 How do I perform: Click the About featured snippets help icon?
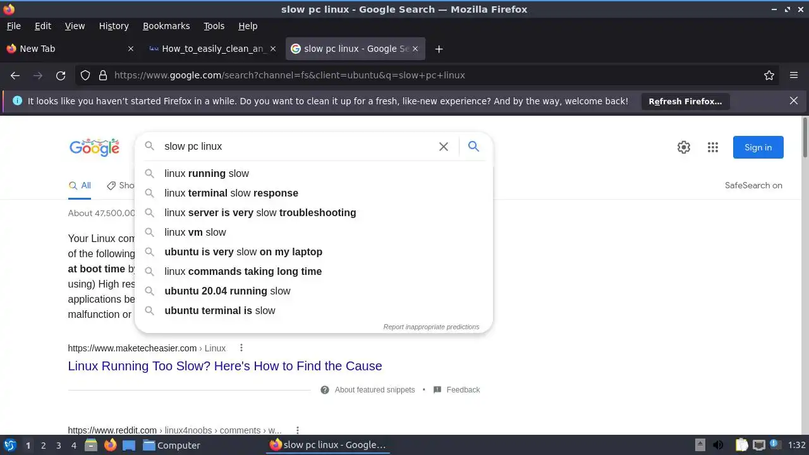(x=325, y=390)
